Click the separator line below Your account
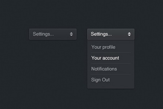 click(111, 63)
